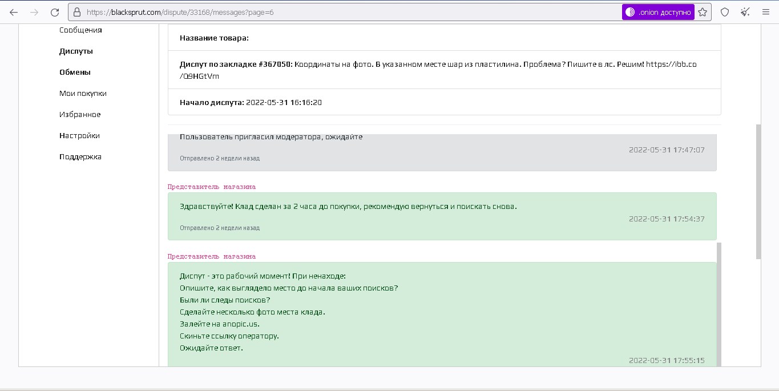Click the Ожидайте ответ line
This screenshot has width=779, height=391.
tap(211, 348)
